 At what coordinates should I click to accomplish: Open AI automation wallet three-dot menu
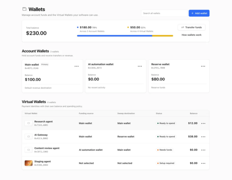(x=140, y=66)
